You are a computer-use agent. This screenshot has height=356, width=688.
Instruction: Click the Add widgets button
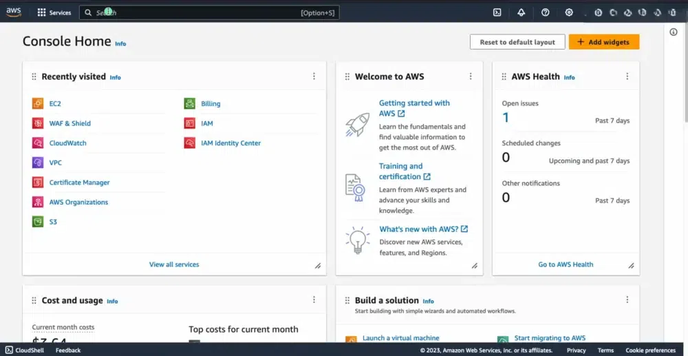point(603,42)
